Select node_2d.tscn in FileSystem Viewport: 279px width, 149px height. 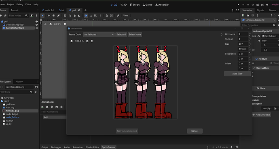click(x=13, y=118)
